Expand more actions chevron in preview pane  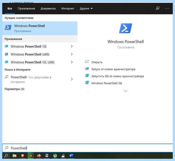pos(125,91)
